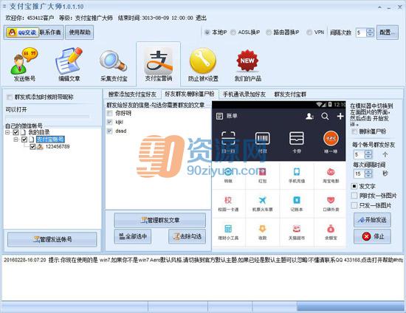The height and width of the screenshot is (313, 406).
Task: Switch to the 群发支付宝群 tab
Action: pyautogui.click(x=290, y=94)
